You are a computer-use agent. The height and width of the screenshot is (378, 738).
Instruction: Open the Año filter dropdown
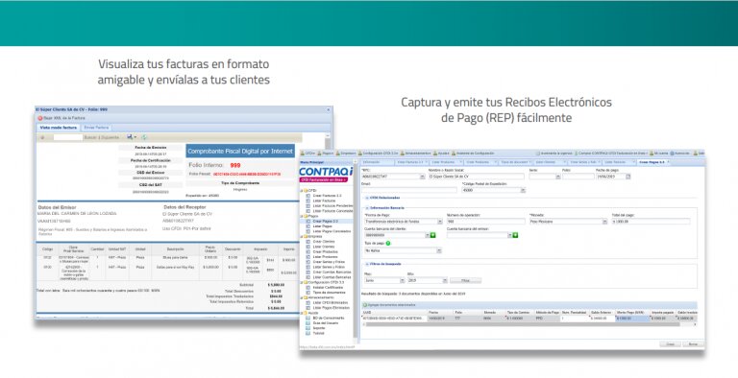(x=445, y=281)
